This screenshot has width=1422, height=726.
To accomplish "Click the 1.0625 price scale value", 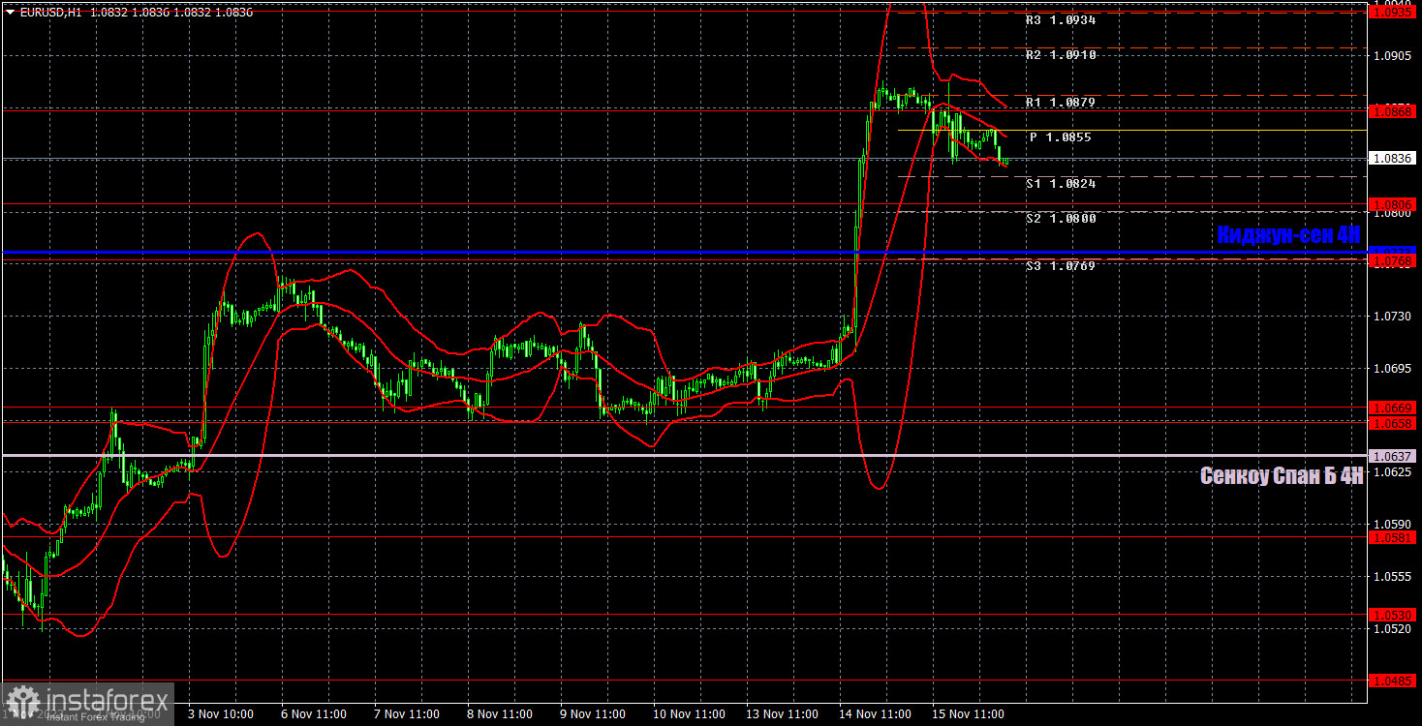I will [x=1392, y=472].
